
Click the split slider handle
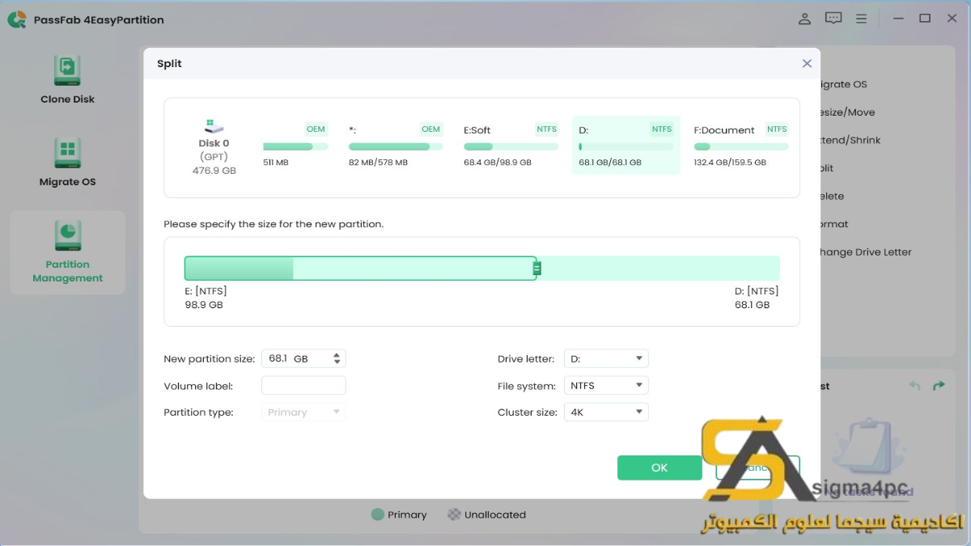tap(536, 269)
